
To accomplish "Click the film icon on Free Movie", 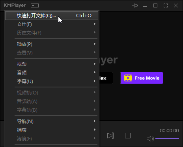I will click(128, 78).
